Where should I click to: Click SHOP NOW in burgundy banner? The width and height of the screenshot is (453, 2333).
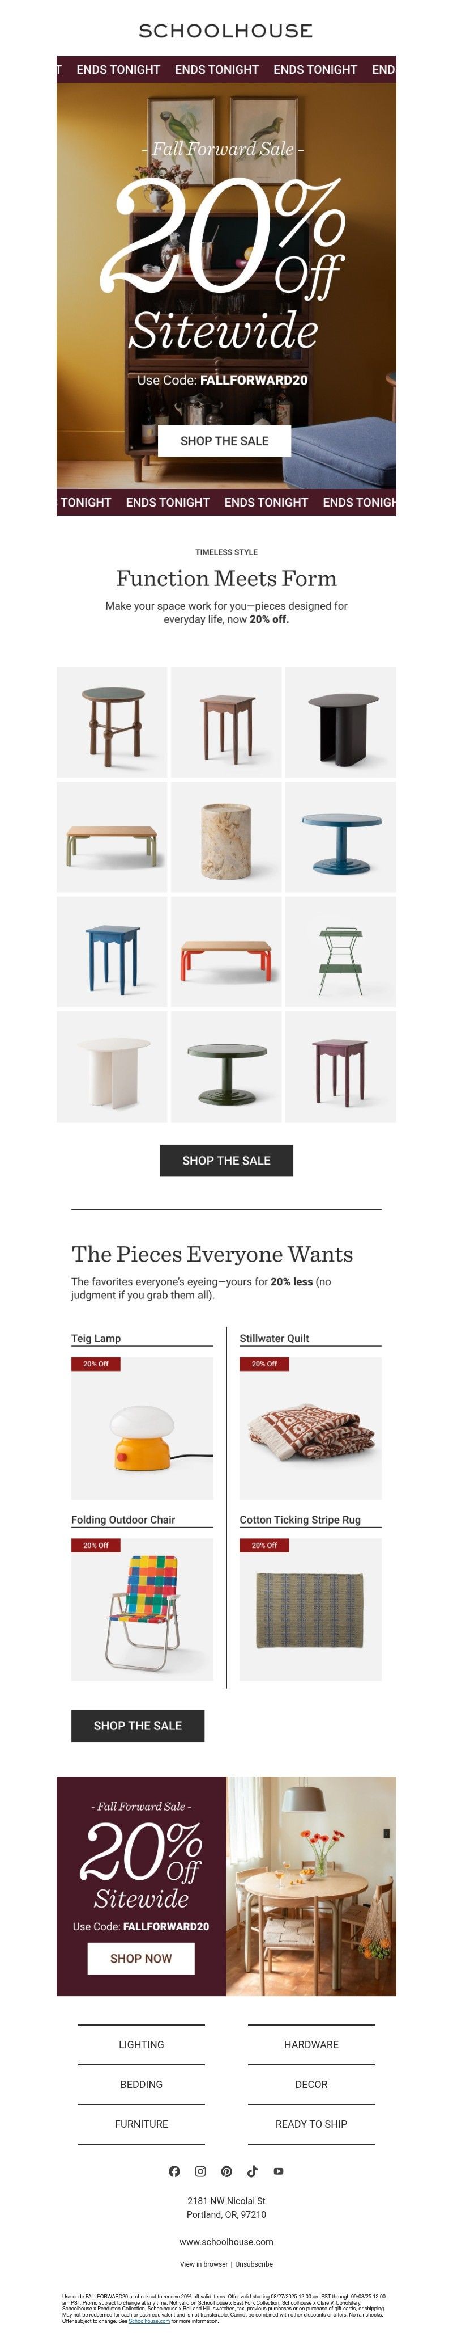(x=141, y=1958)
